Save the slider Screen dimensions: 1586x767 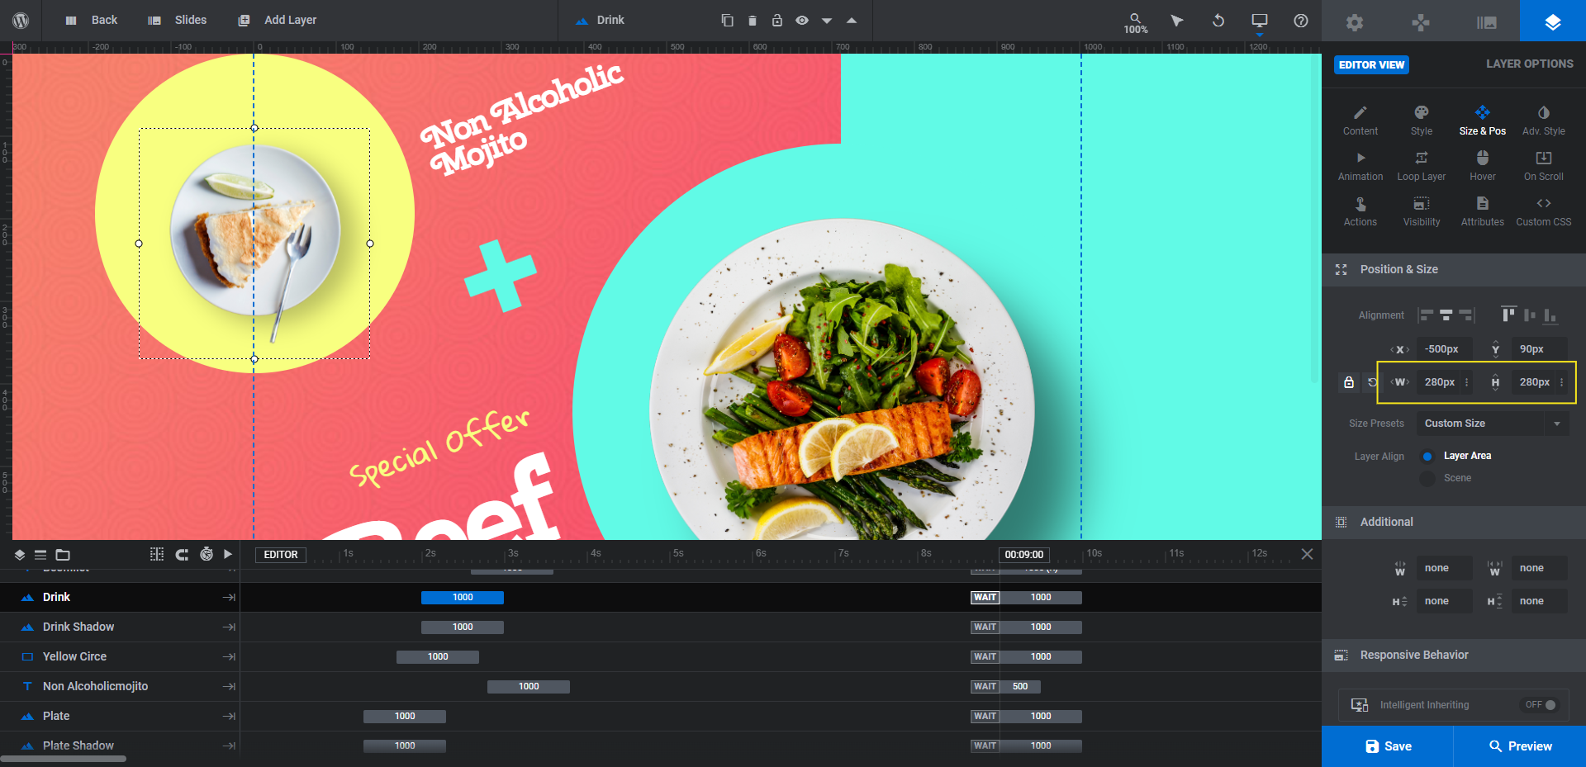1388,746
